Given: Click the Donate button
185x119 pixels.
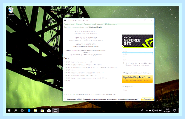Looking at the screenshot, I should (x=147, y=99).
